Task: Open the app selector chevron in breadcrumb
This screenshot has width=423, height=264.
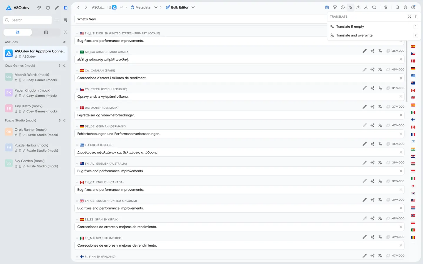Action: click(121, 7)
